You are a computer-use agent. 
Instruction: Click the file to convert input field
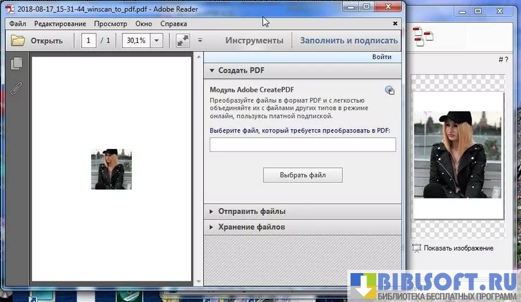pos(302,145)
